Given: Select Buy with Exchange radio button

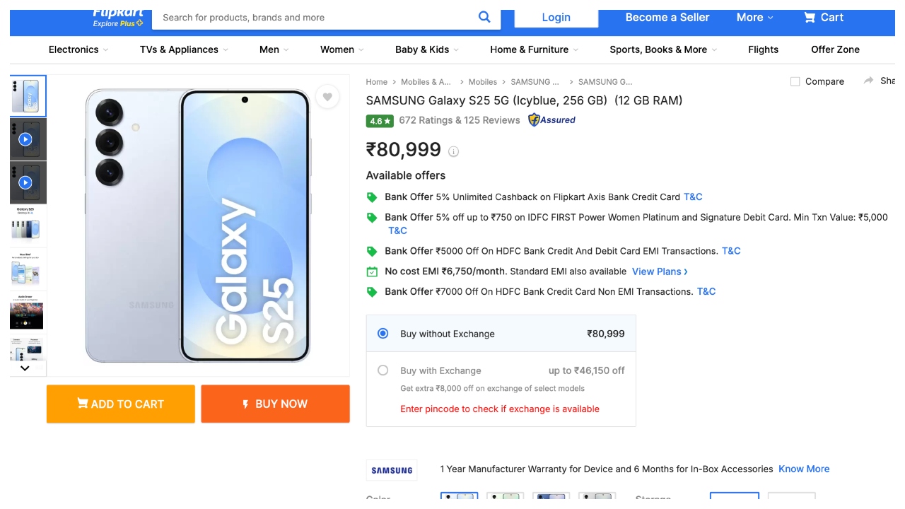Looking at the screenshot, I should [383, 370].
